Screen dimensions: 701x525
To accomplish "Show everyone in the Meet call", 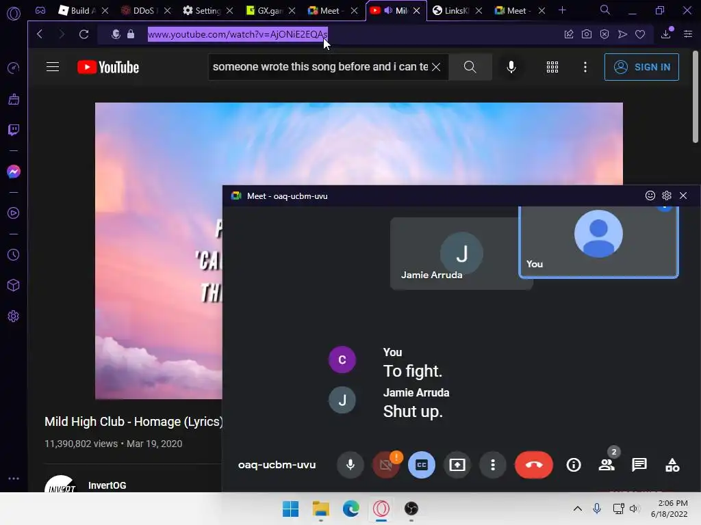I will (607, 465).
